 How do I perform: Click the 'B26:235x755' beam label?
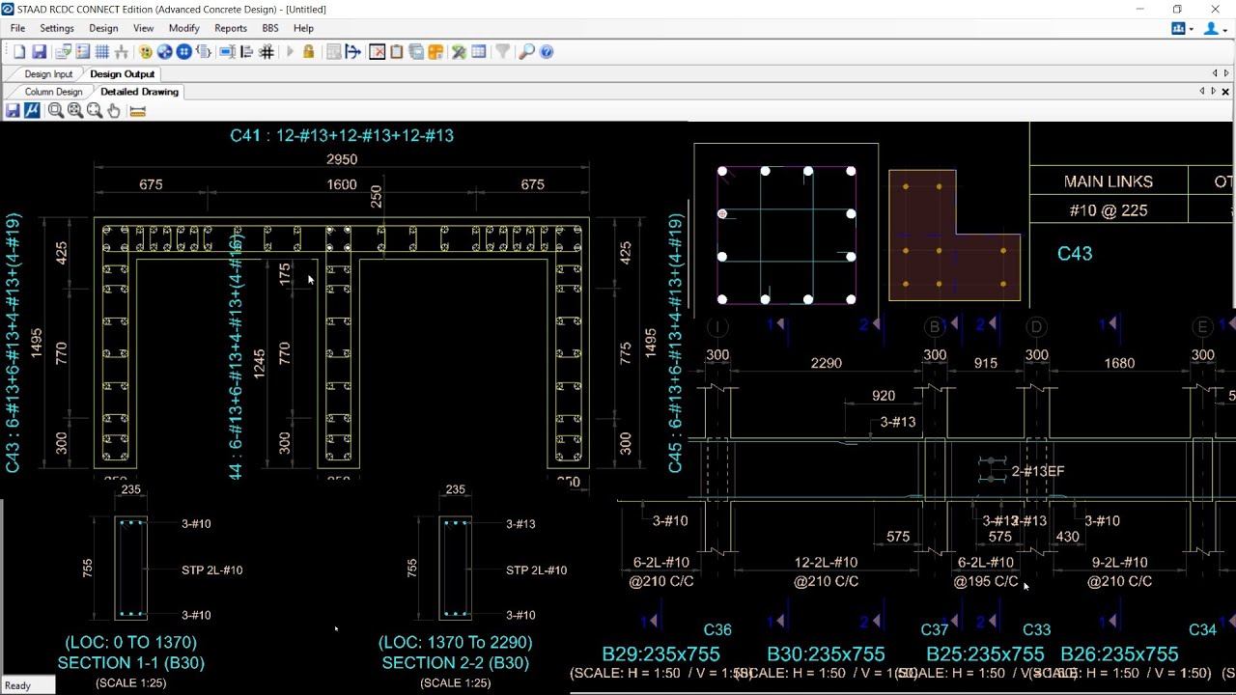(x=1119, y=654)
